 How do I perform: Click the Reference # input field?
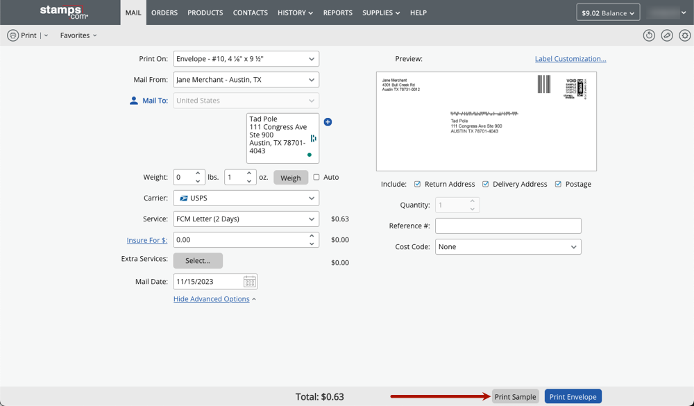coord(507,226)
